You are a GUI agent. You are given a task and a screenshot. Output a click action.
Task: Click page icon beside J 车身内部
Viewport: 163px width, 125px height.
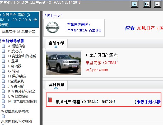[x=3, y=86]
